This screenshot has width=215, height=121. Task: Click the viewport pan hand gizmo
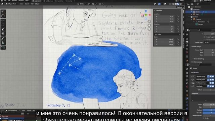click(149, 25)
